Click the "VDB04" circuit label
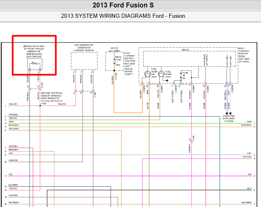 225,106
